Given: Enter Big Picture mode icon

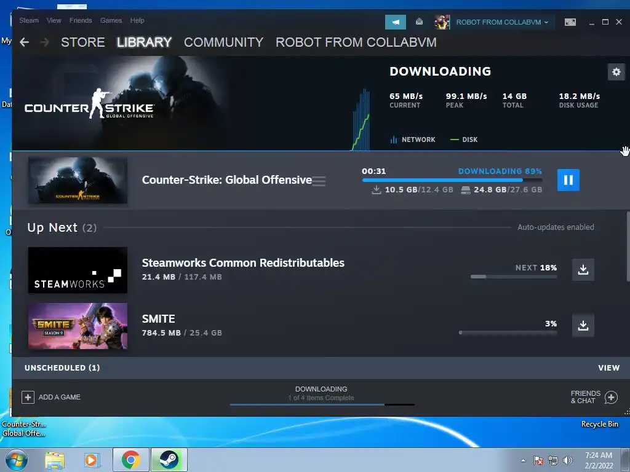Looking at the screenshot, I should 570,22.
